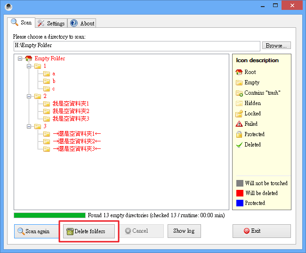Viewport: 306px width, 253px height.
Task: Click Delete folders button
Action: pos(89,231)
